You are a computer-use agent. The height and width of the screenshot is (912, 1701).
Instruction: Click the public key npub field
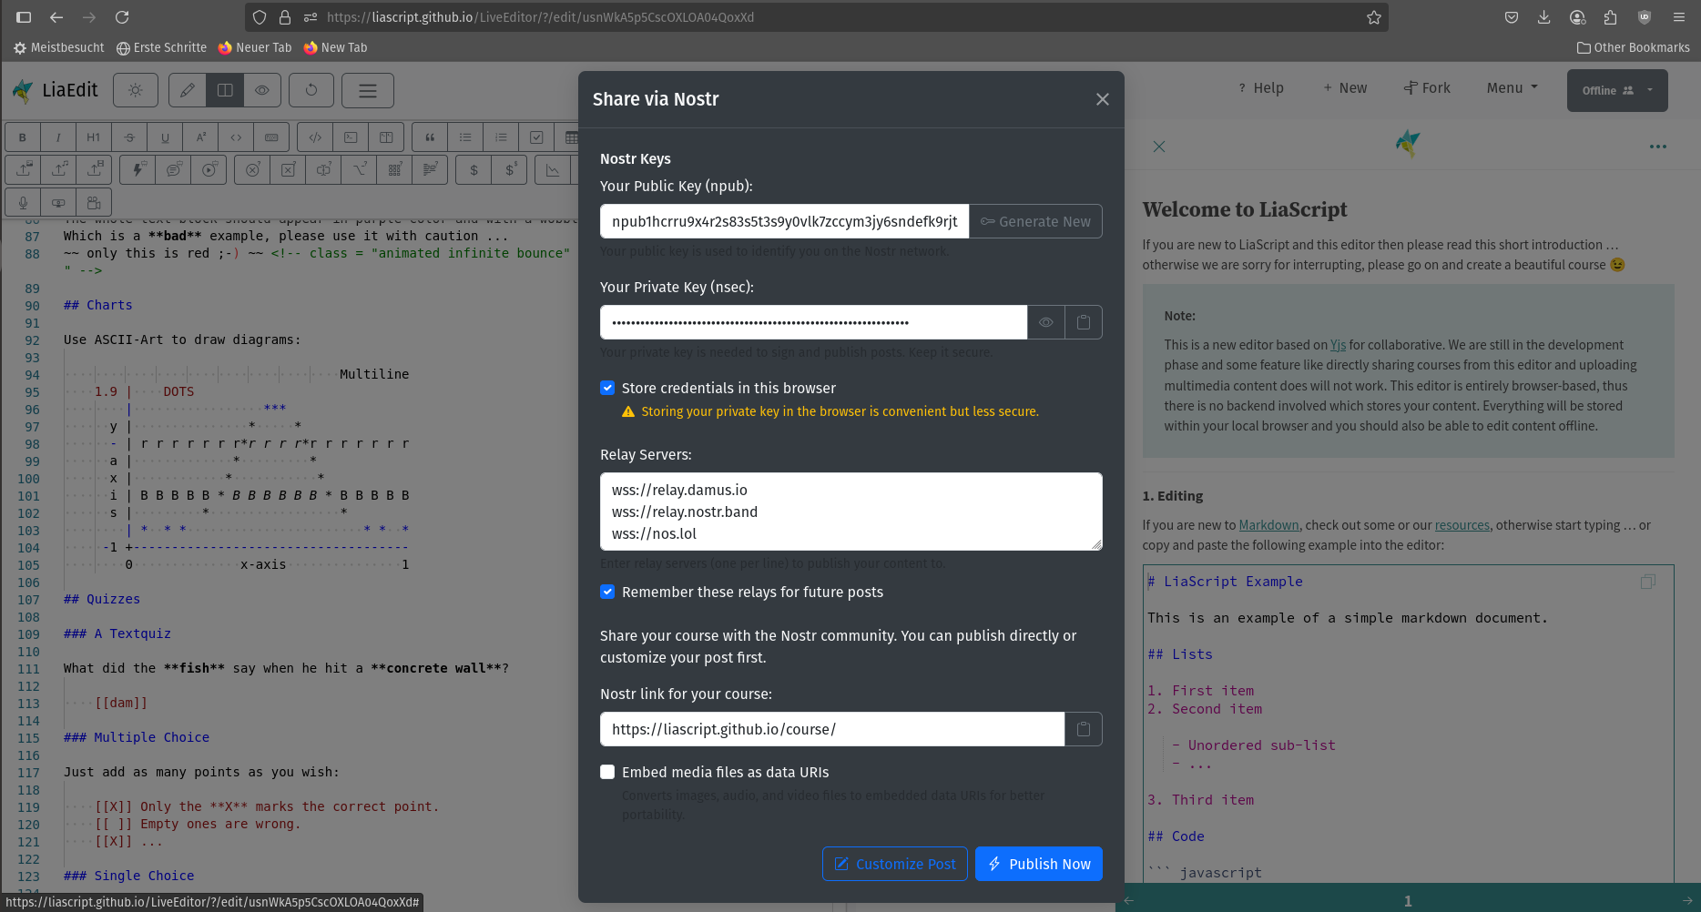tap(784, 221)
